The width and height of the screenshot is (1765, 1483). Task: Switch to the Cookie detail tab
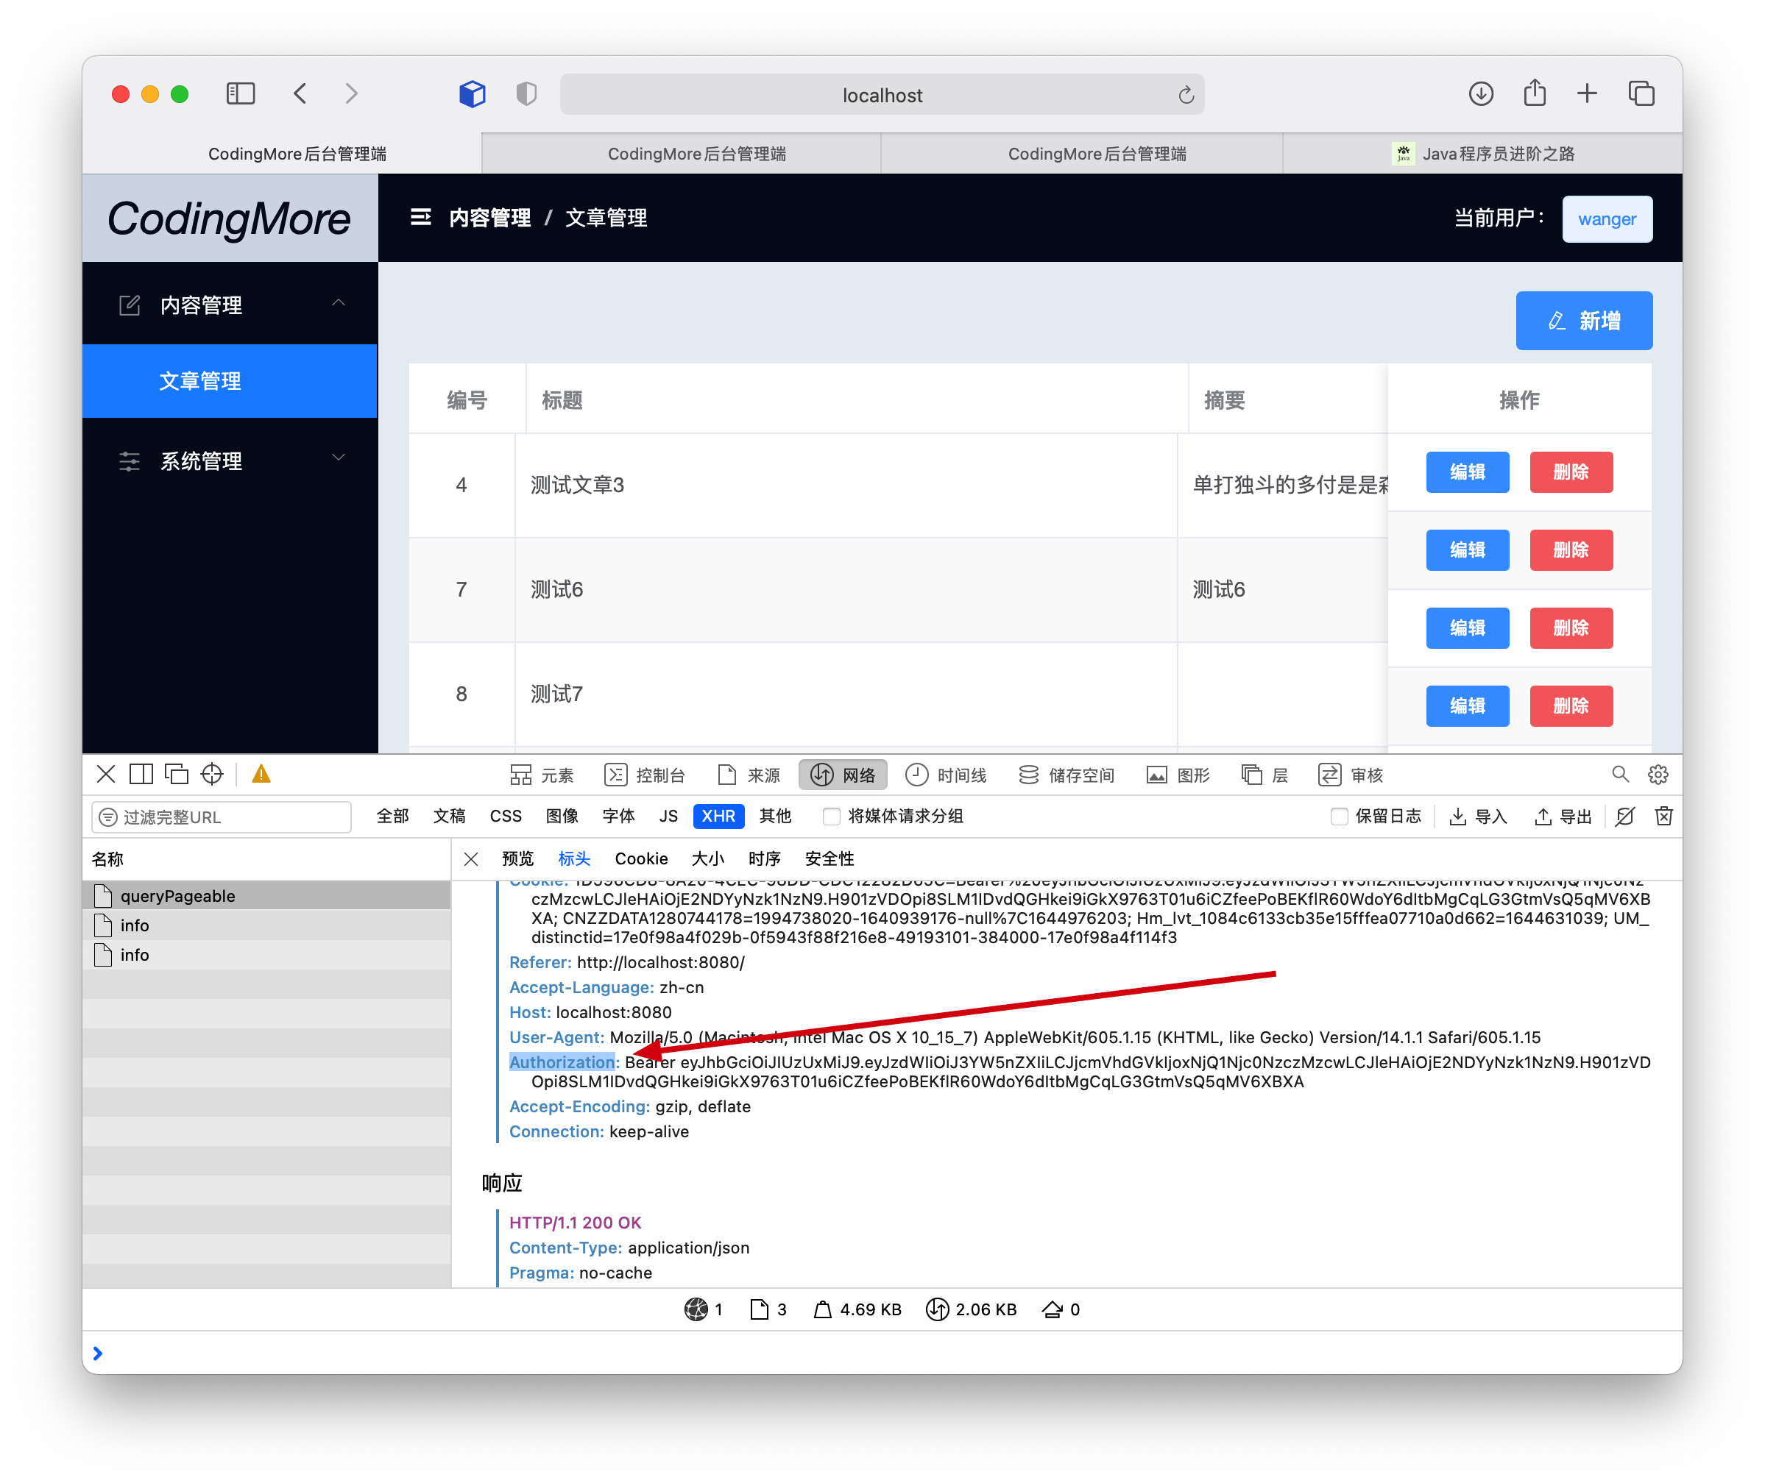[641, 858]
